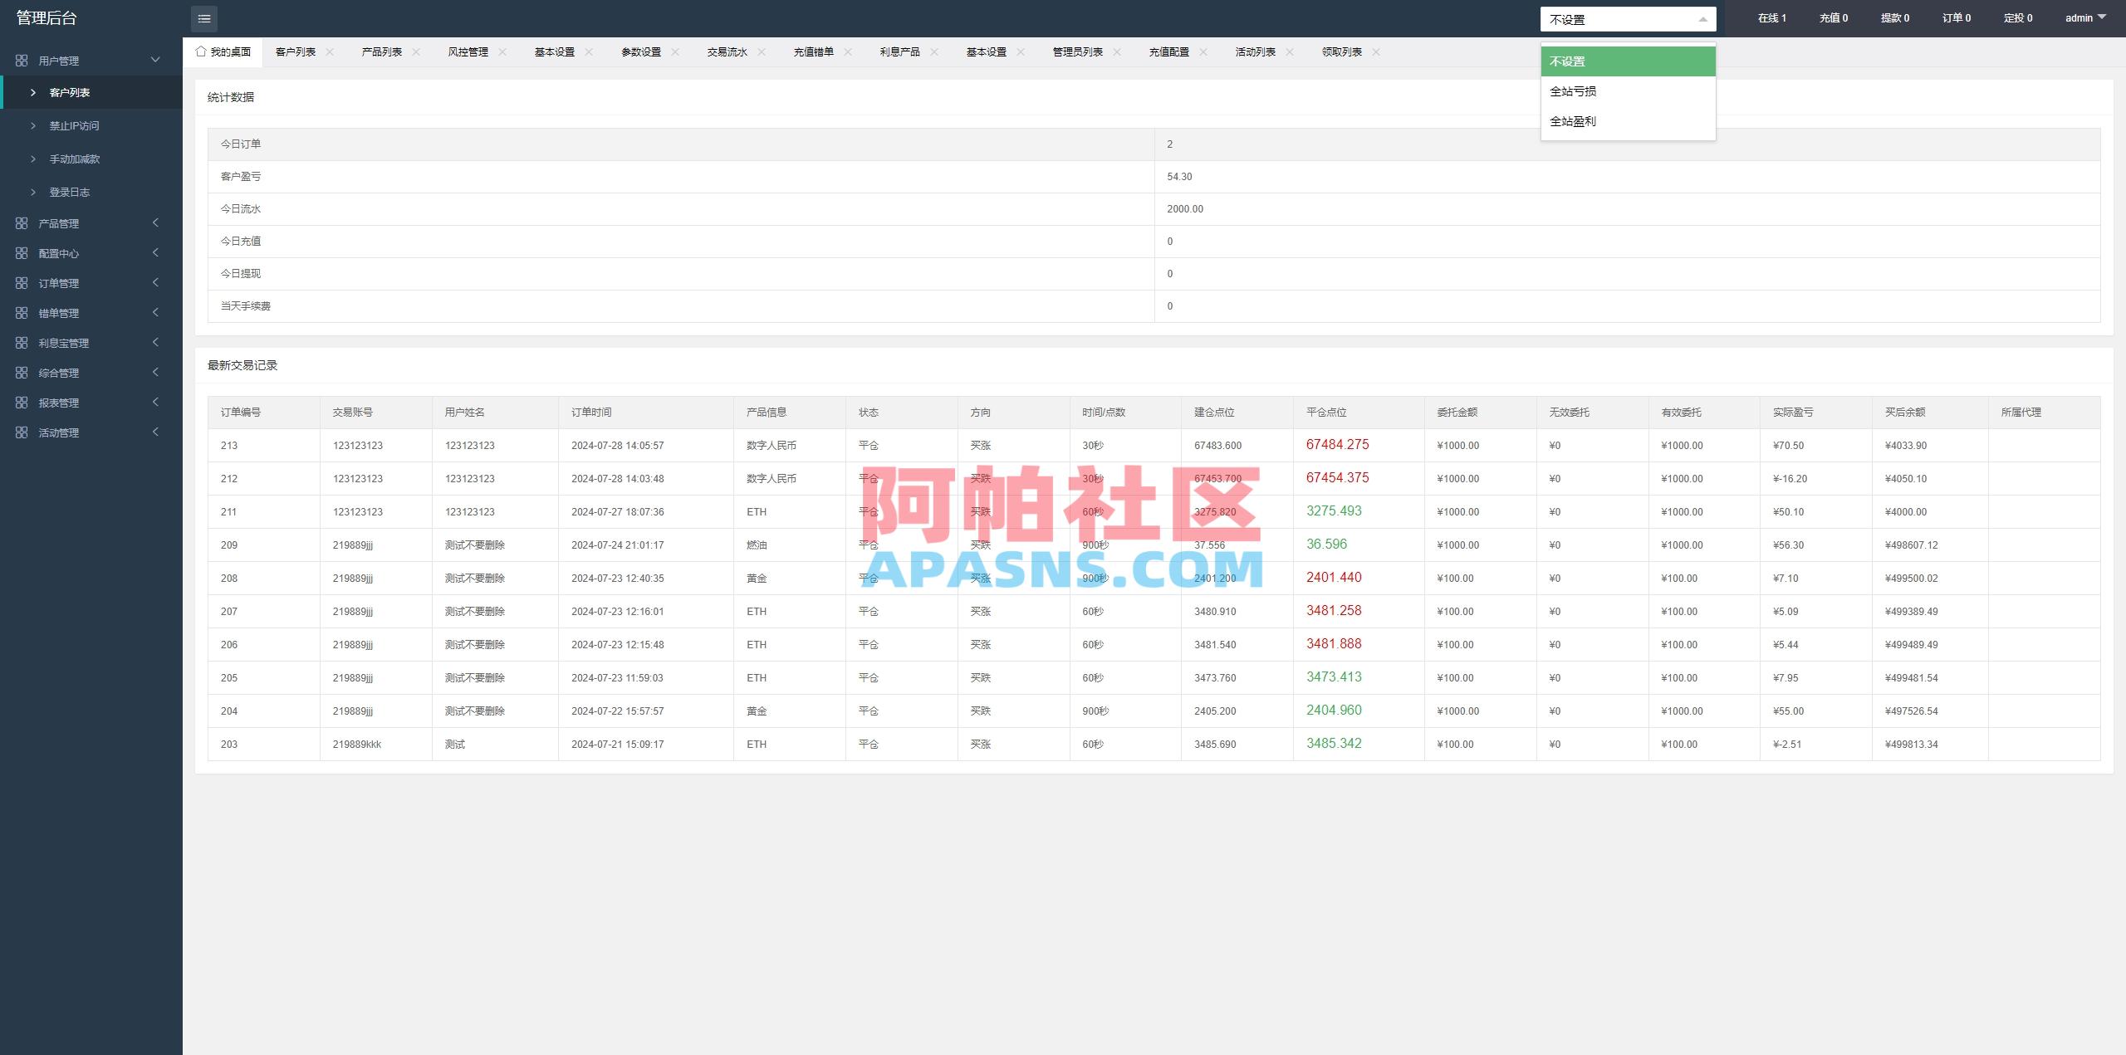Click the 利息宝管理 icon
Viewport: 2126px width, 1055px height.
(x=22, y=342)
